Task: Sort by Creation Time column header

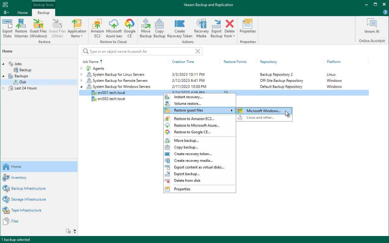Action: point(183,62)
